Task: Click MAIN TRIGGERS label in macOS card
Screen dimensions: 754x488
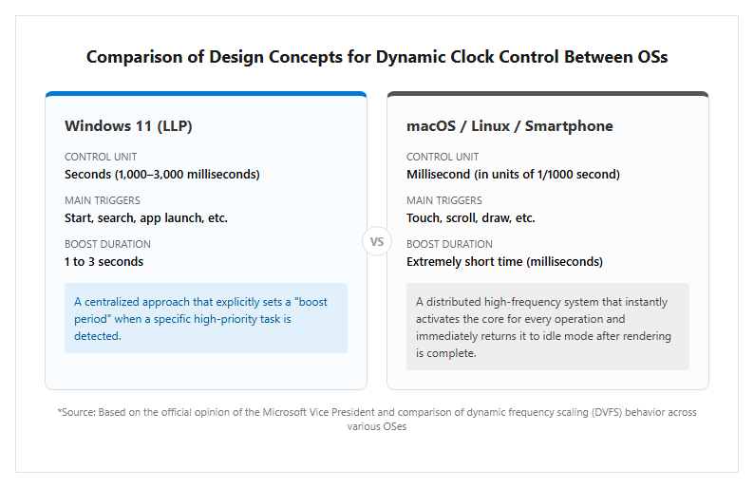Action: coord(443,200)
